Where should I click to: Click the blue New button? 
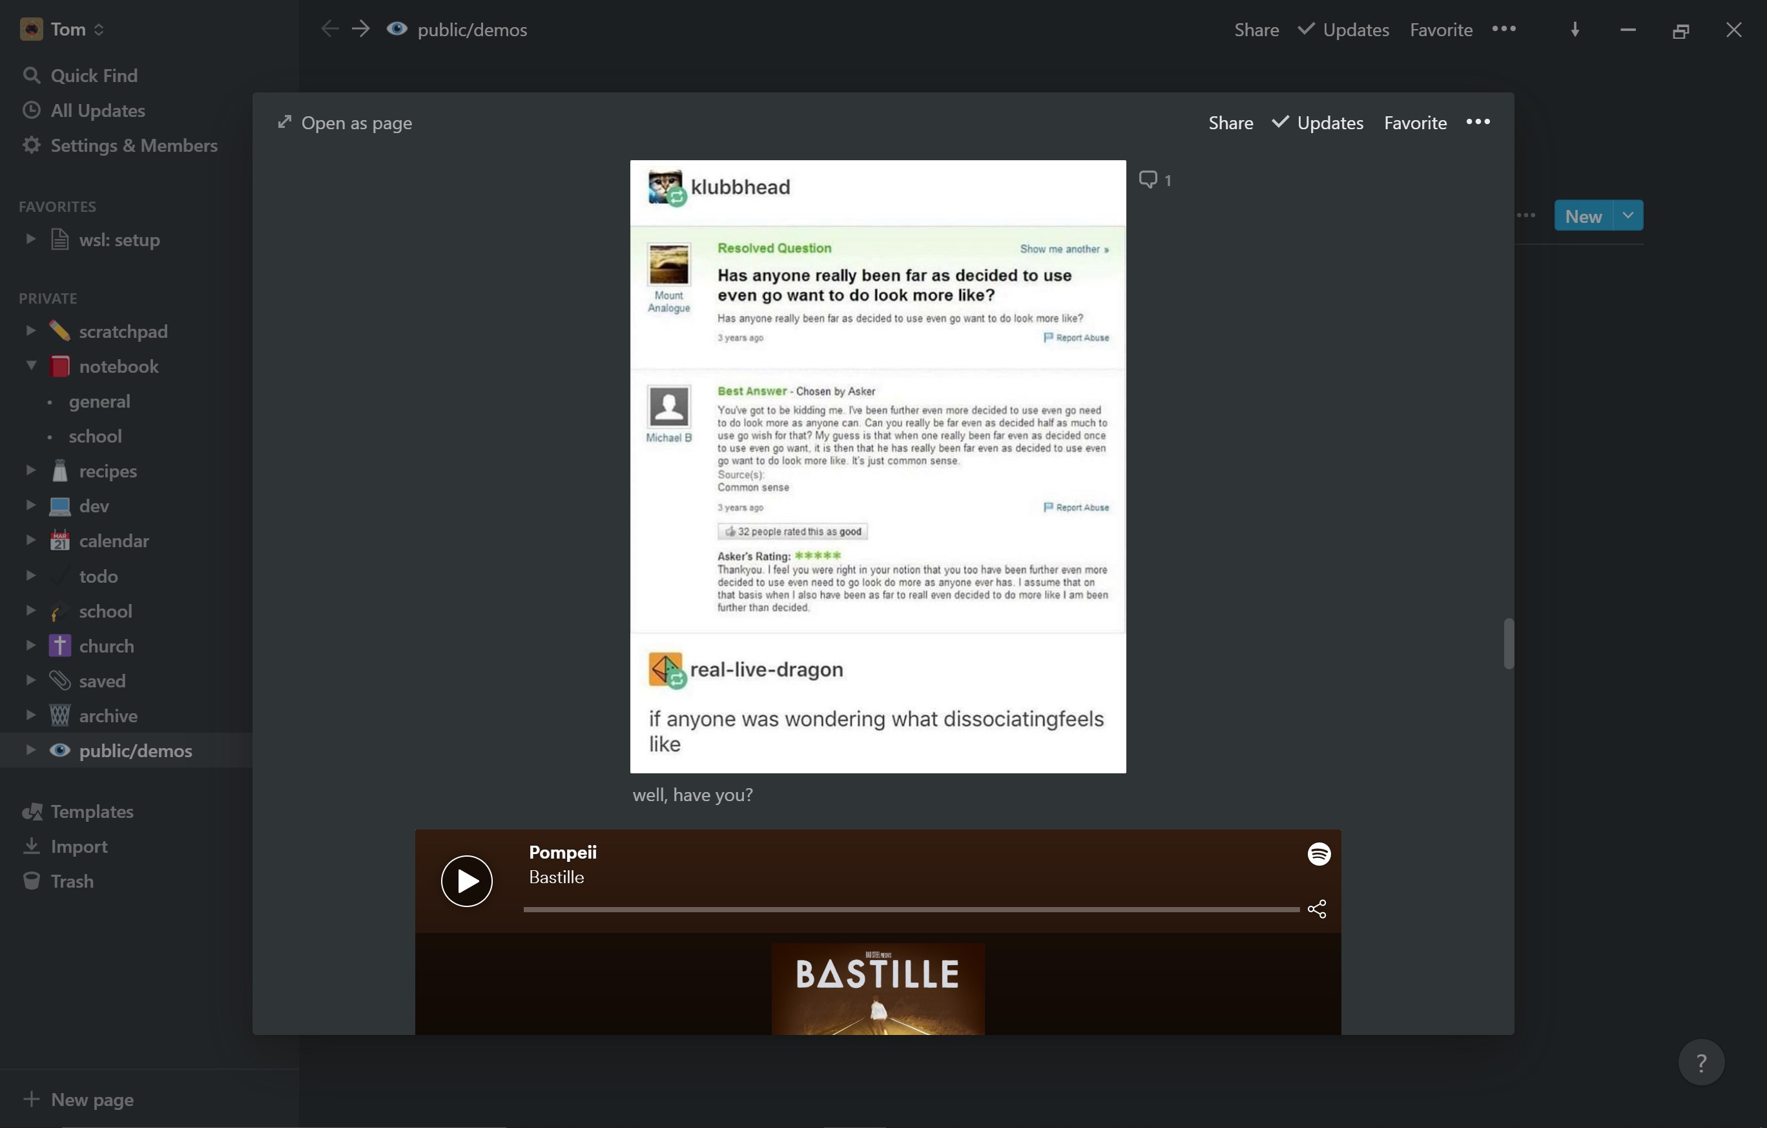[x=1583, y=216]
